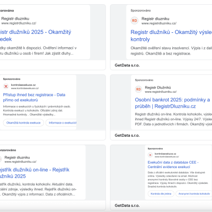Click 'Okamžitá kontrola exekuce' pill button
Image resolution: width=212 pixels, height=212 pixels.
coord(23,123)
